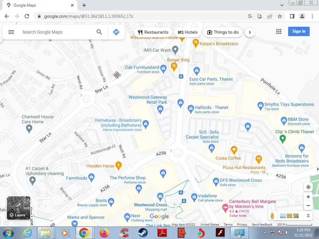The width and height of the screenshot is (319, 239).
Task: Select the B&M Store pin
Action: (x=284, y=121)
